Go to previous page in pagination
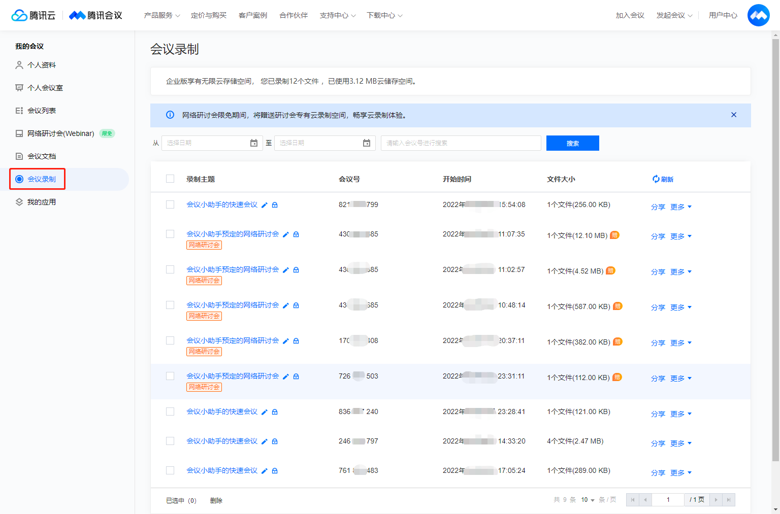This screenshot has width=780, height=514. [x=645, y=500]
